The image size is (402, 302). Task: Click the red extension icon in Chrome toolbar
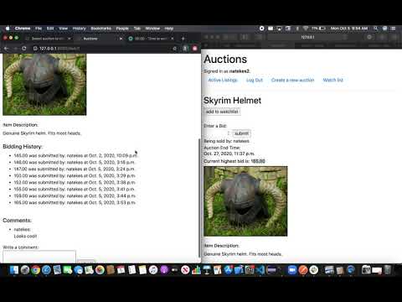(195, 49)
